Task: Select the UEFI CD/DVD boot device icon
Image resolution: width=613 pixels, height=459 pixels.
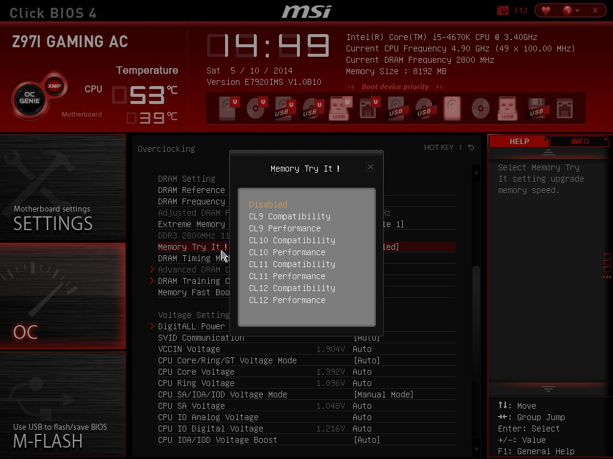Action: 256,108
